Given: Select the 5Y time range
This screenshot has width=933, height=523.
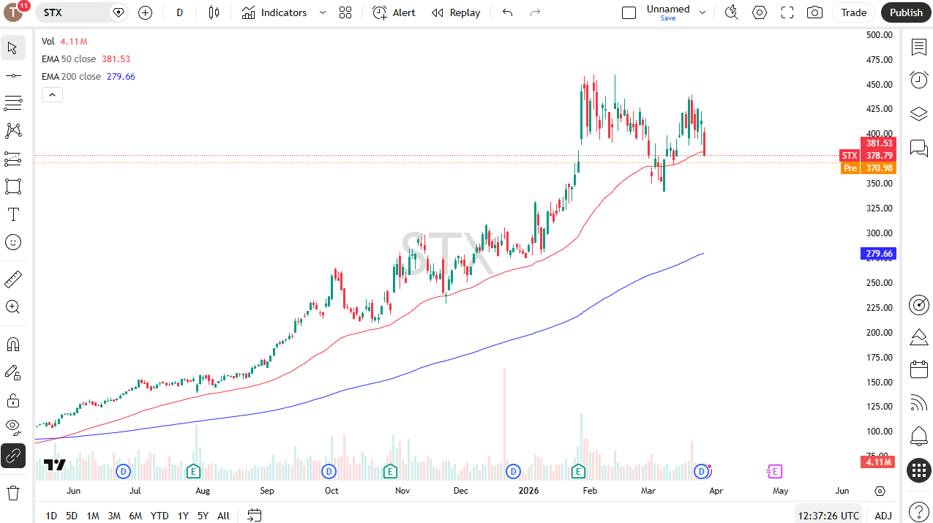Looking at the screenshot, I should tap(203, 516).
